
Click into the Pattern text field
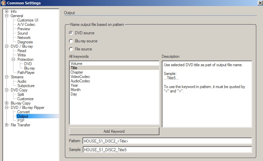[167, 141]
